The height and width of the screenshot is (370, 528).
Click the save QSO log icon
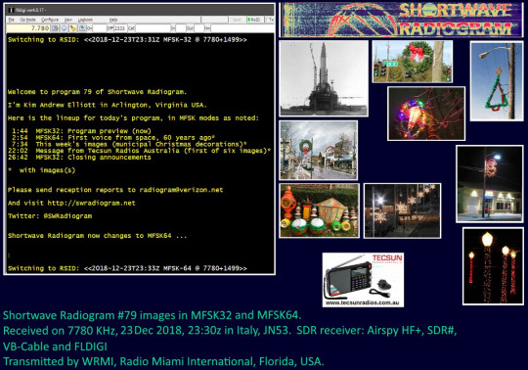[82, 28]
